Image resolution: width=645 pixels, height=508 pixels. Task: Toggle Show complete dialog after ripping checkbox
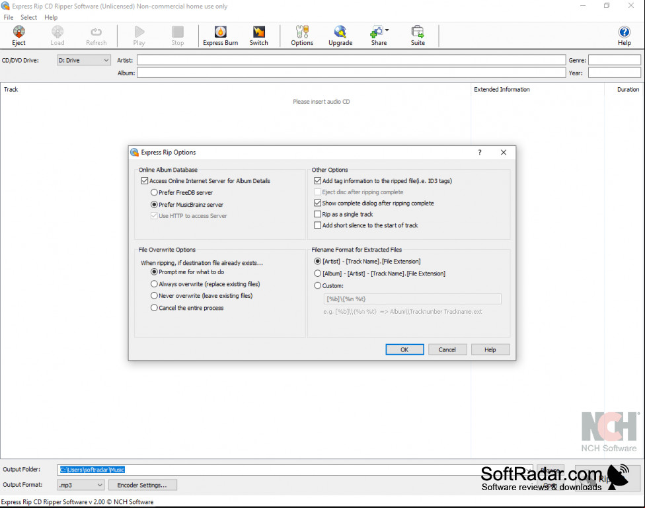coord(318,203)
